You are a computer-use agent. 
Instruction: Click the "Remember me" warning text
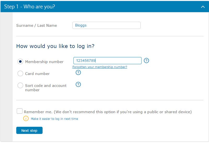click(108, 112)
